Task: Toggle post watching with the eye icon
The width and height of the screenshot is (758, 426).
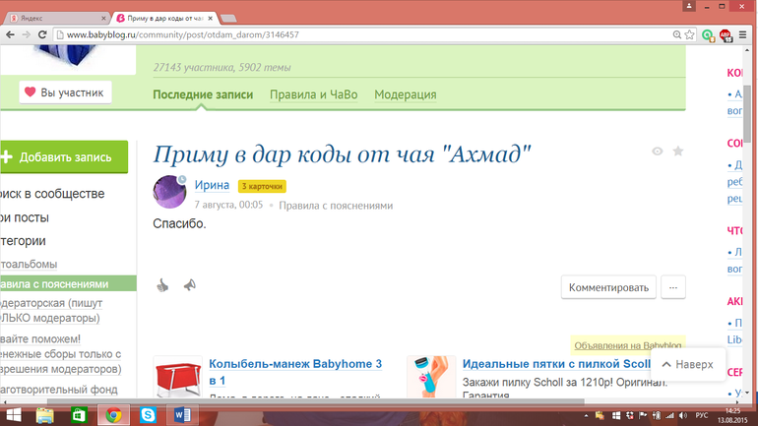Action: [x=657, y=152]
